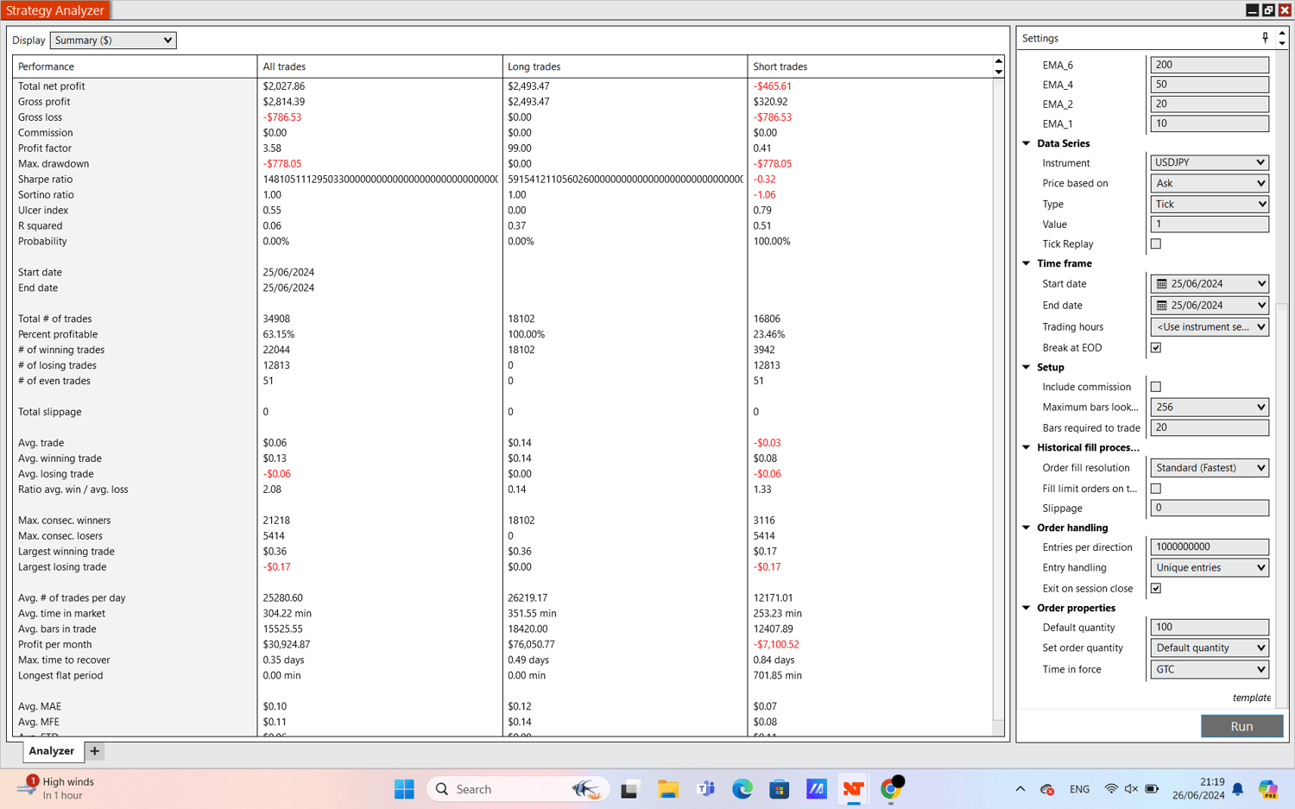Click the plus icon to add new tab

point(95,751)
